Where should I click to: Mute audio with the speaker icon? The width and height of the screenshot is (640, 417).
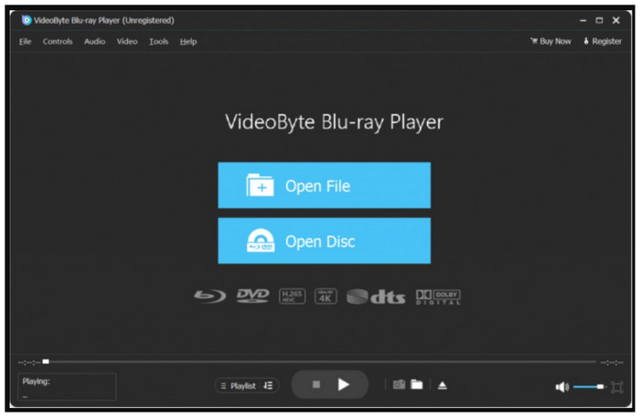562,387
